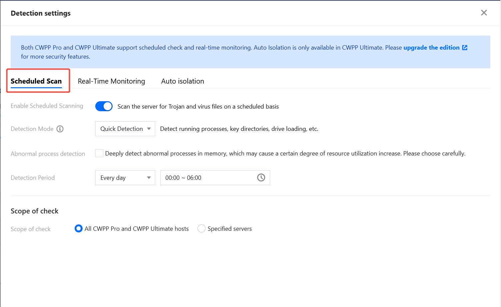The width and height of the screenshot is (501, 307).
Task: Click the clock icon in time range field
Action: tap(261, 177)
